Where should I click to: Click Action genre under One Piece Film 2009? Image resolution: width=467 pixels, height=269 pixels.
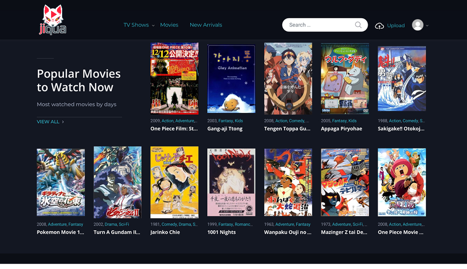(167, 121)
